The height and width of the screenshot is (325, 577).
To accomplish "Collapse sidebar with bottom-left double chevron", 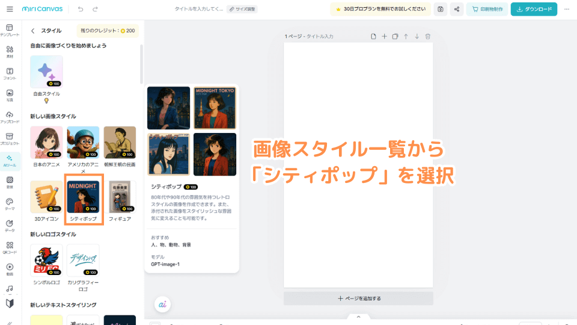I will click(10, 323).
